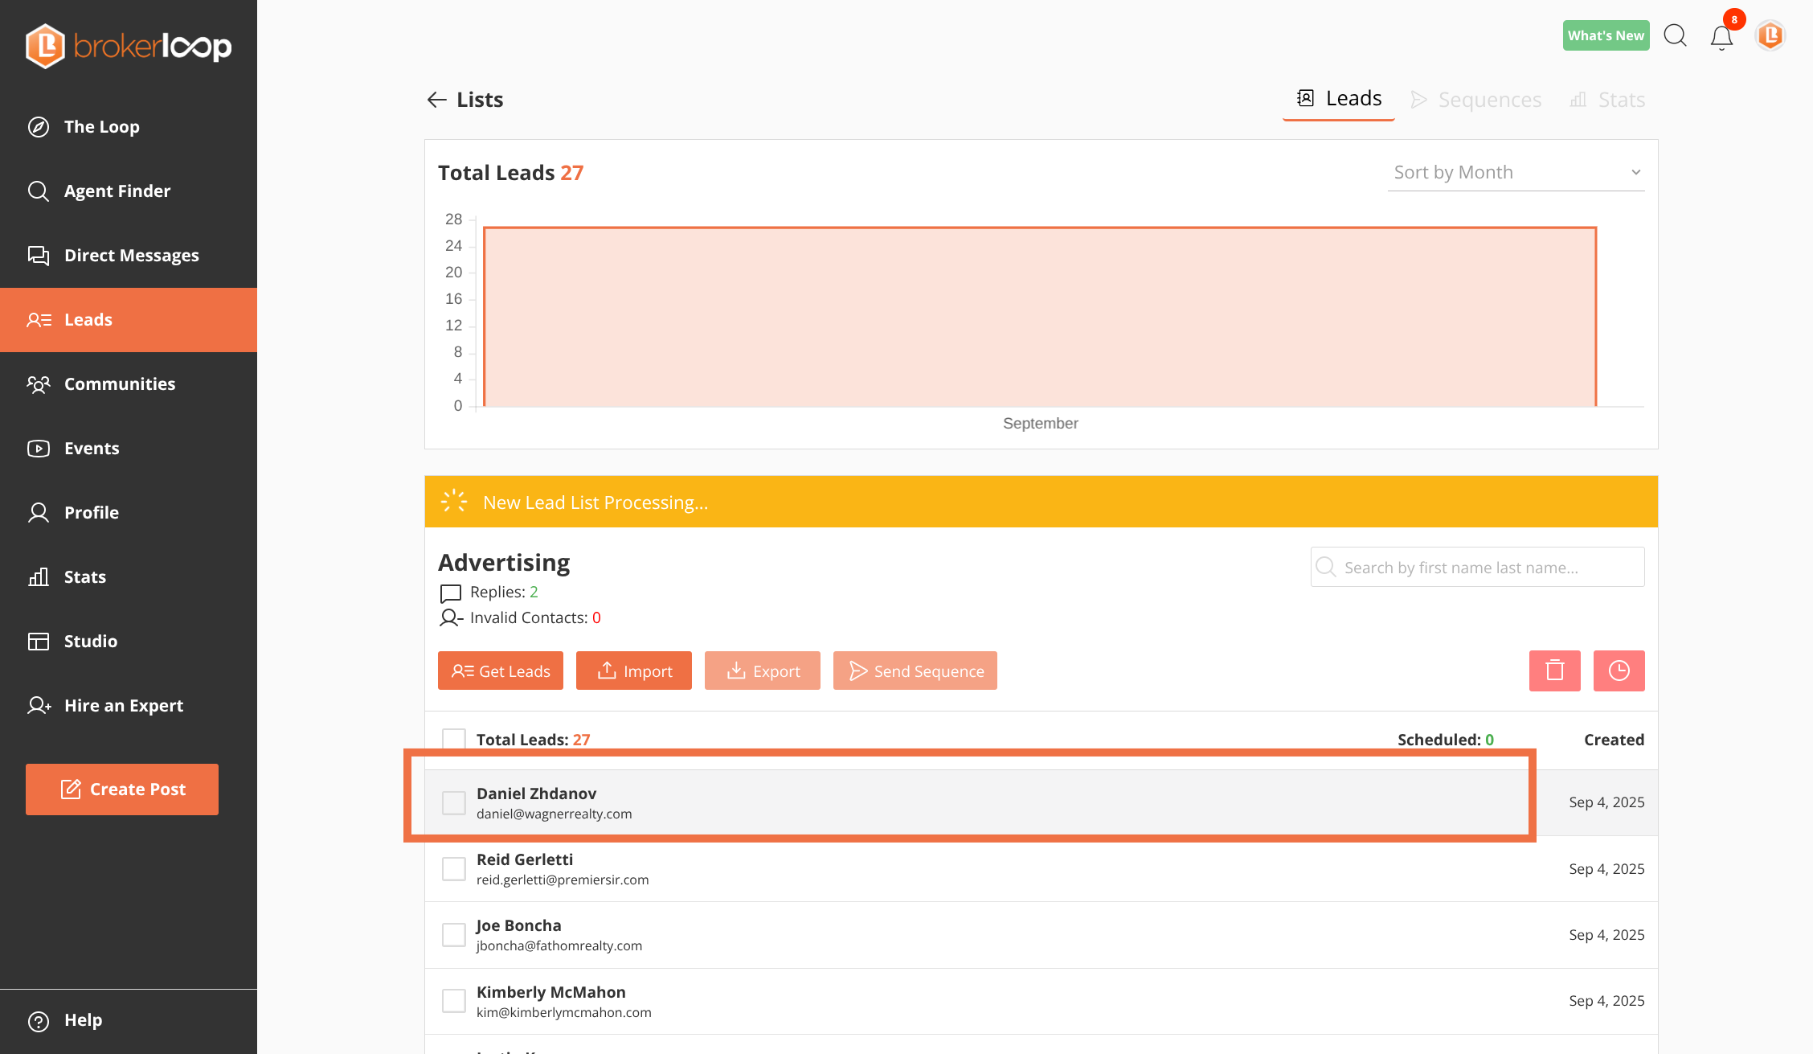Viewport: 1813px width, 1054px height.
Task: Click the Profile person icon
Action: click(x=39, y=513)
